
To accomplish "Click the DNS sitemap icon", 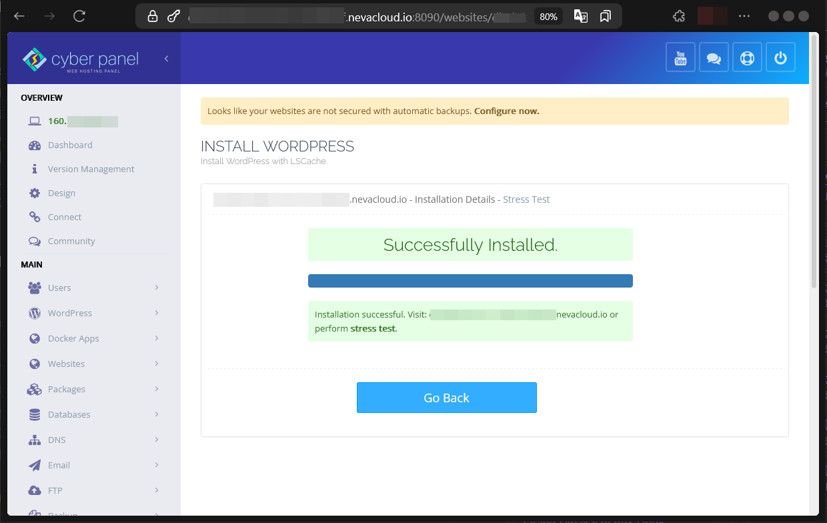I will tap(35, 440).
